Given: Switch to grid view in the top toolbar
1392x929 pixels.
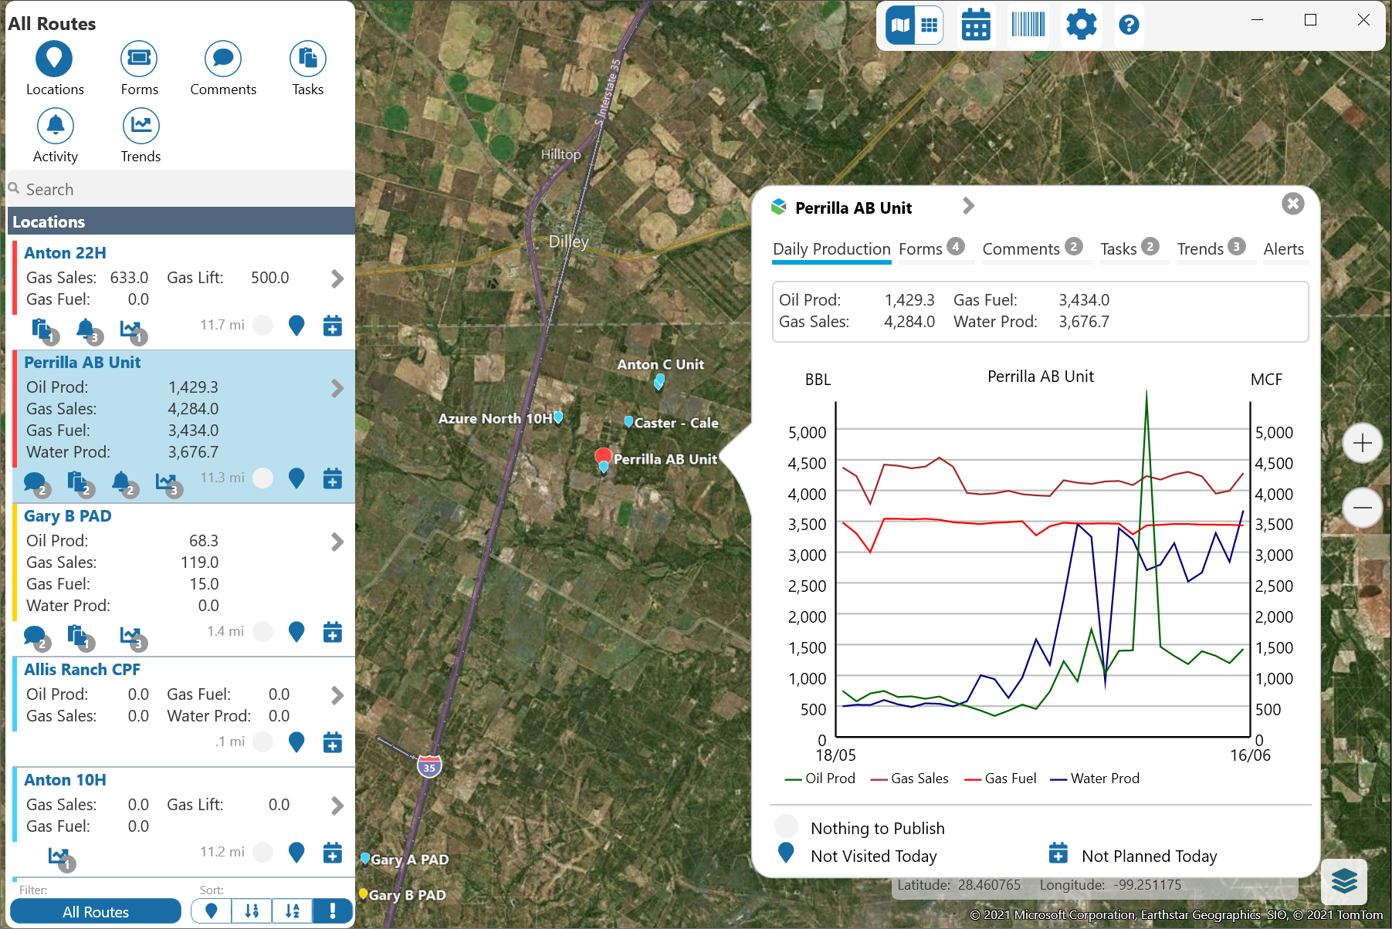Looking at the screenshot, I should [930, 25].
